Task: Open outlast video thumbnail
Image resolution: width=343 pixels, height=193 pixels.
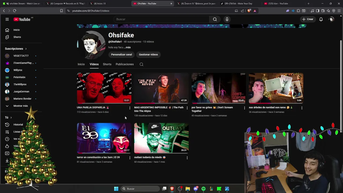Action: (x=161, y=138)
